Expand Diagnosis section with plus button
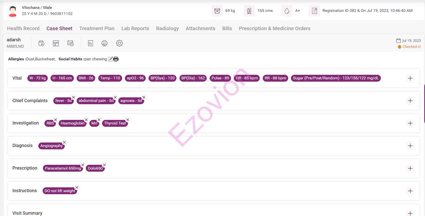 tap(410, 146)
